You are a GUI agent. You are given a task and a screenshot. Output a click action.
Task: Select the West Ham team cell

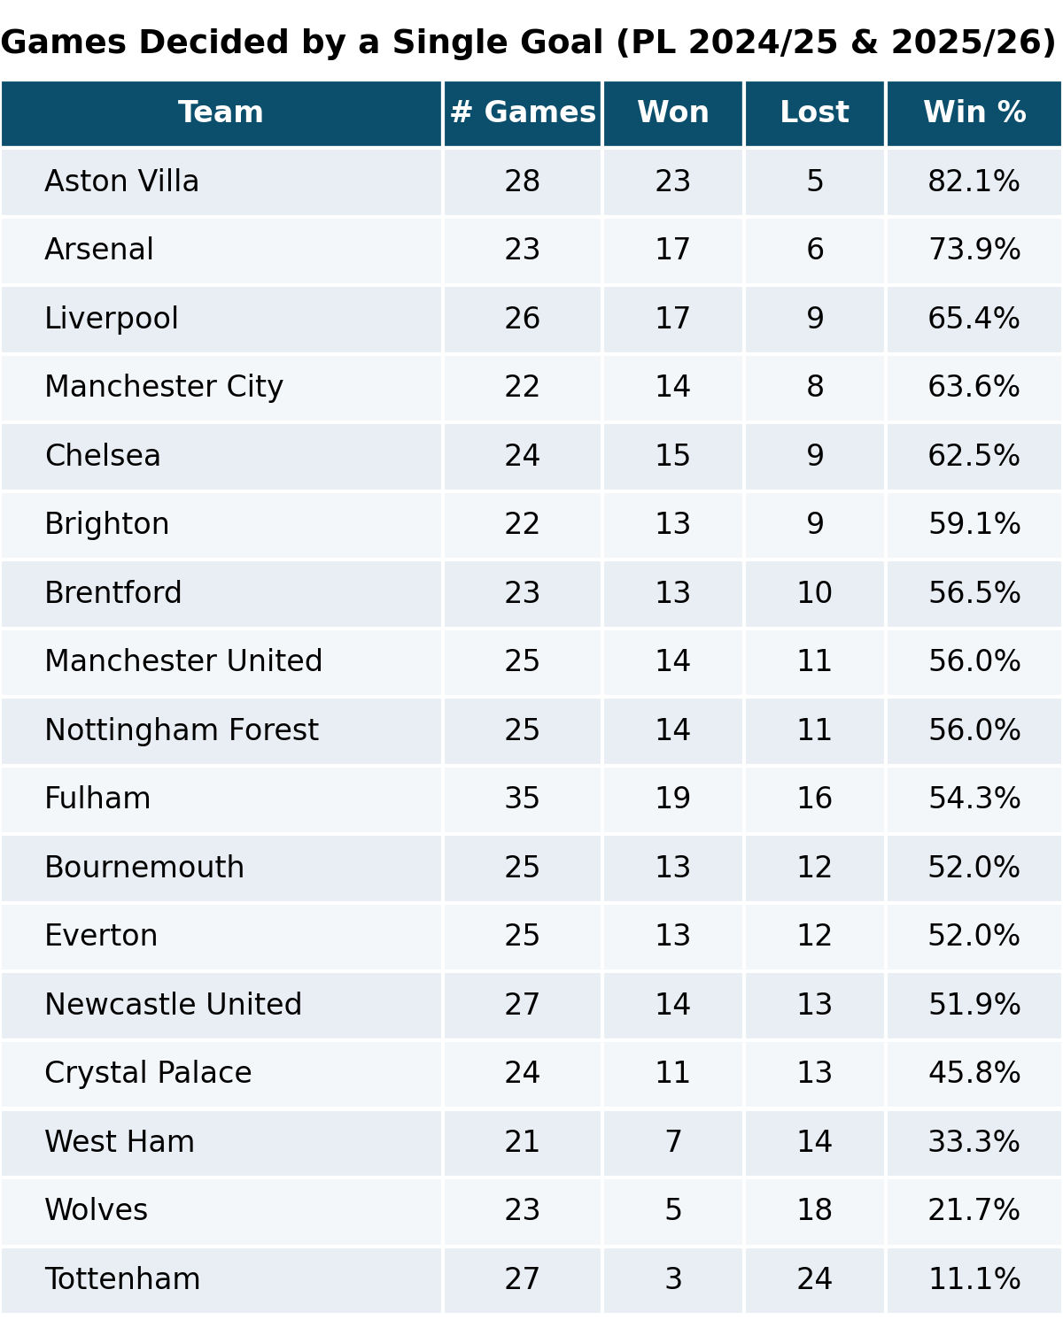(x=120, y=1142)
